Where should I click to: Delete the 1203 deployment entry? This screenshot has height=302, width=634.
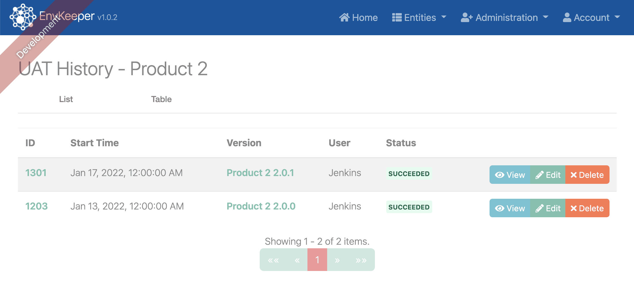[x=587, y=208]
